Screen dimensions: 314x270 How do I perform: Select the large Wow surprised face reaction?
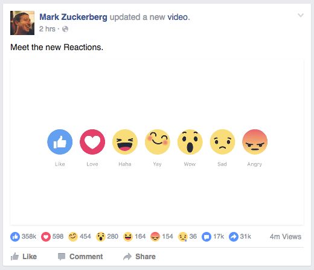(190, 142)
